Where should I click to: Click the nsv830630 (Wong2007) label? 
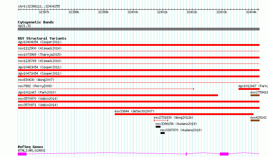pos(36,80)
